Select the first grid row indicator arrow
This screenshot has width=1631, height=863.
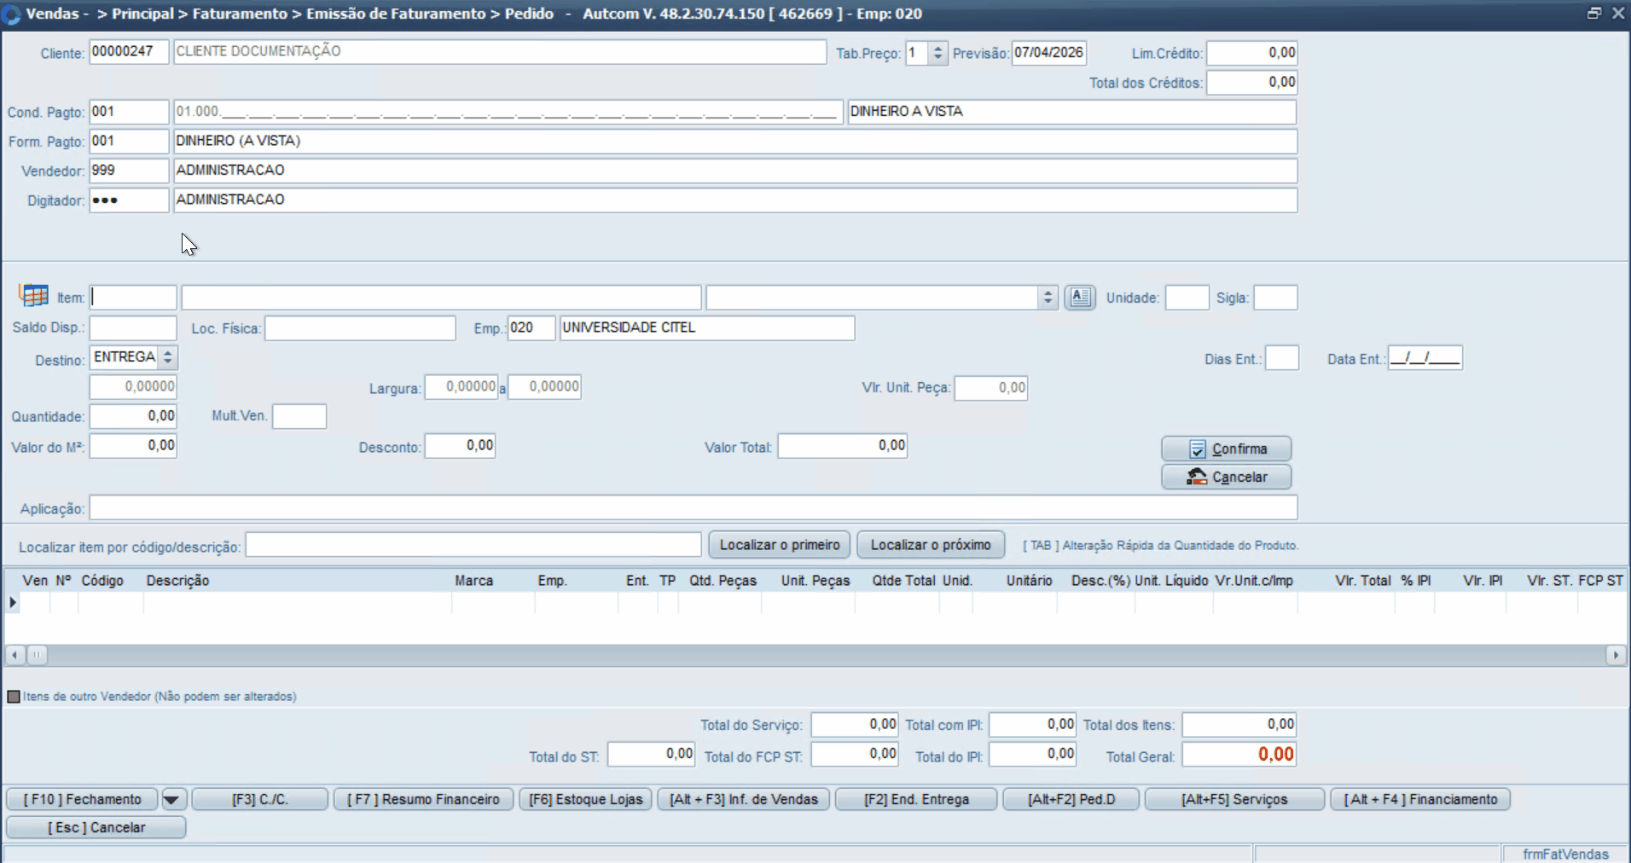(x=13, y=603)
